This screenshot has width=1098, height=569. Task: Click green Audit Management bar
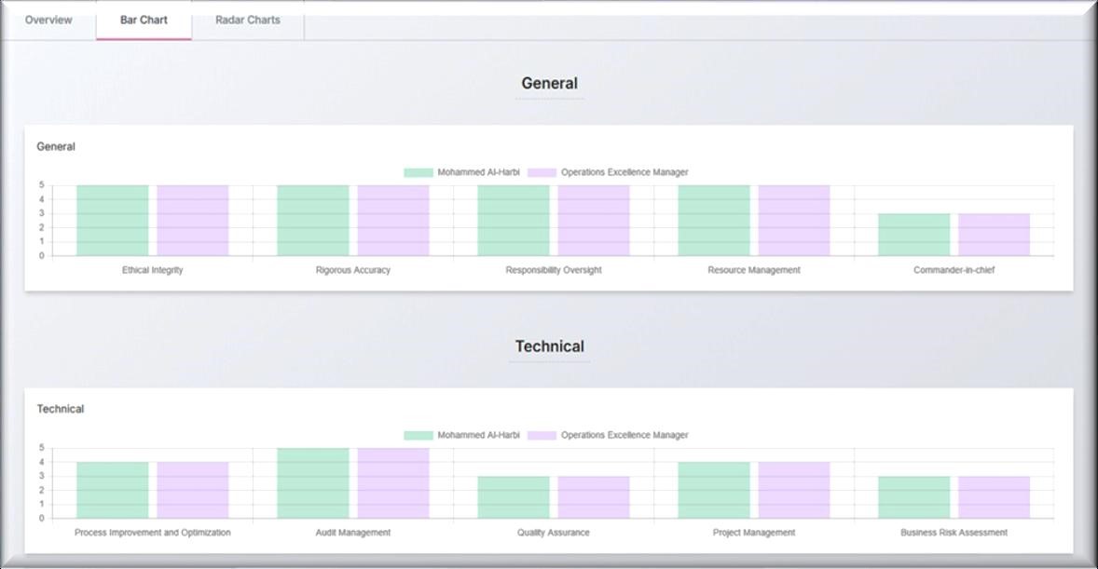313,483
